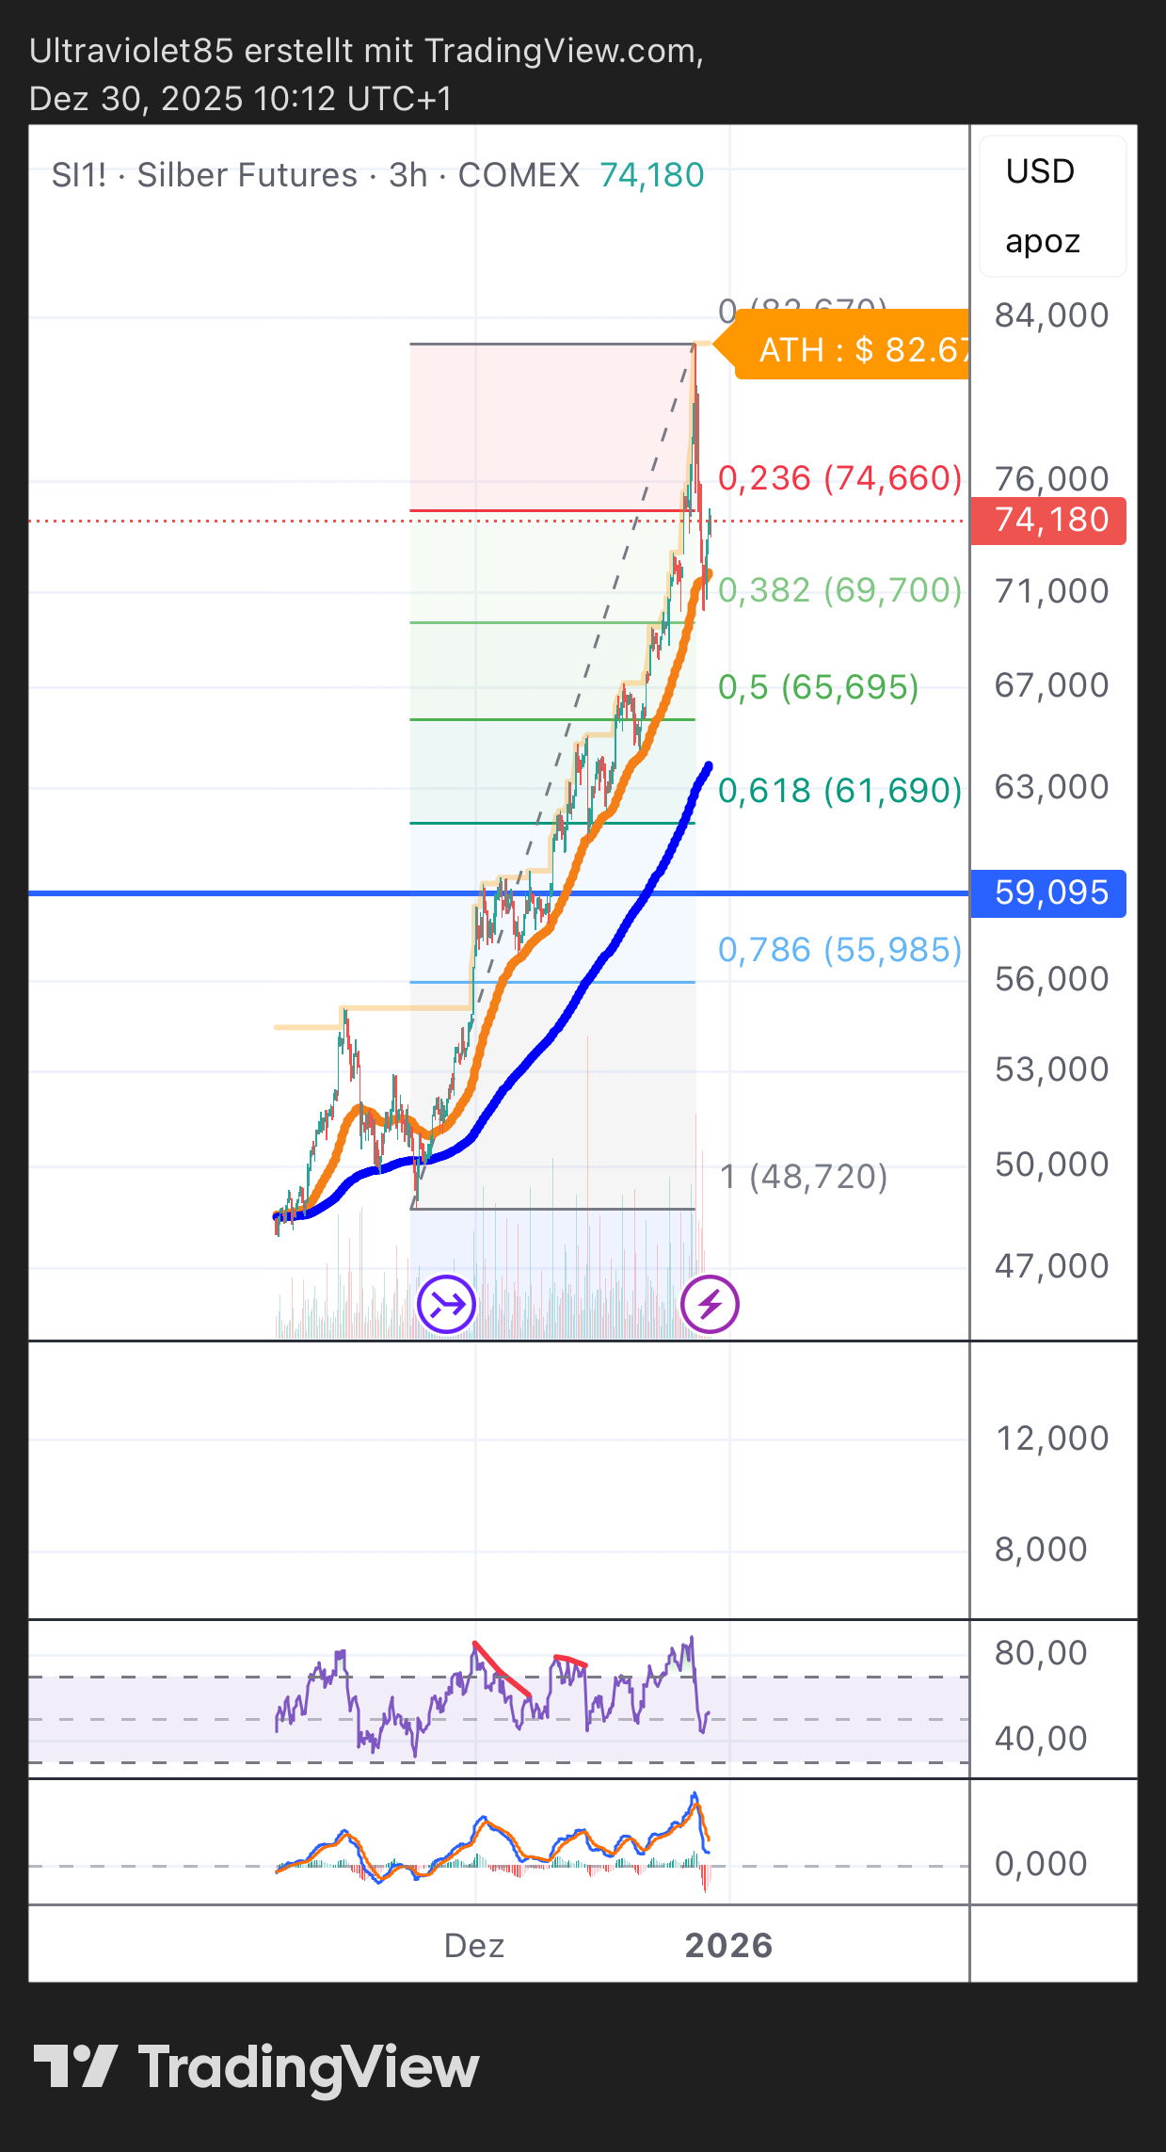This screenshot has height=2152, width=1166.
Task: Open the apoz unit selector
Action: 1043,242
